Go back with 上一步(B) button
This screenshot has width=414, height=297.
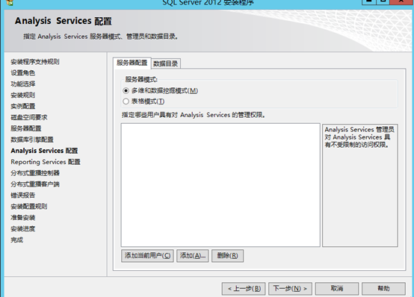(x=244, y=289)
